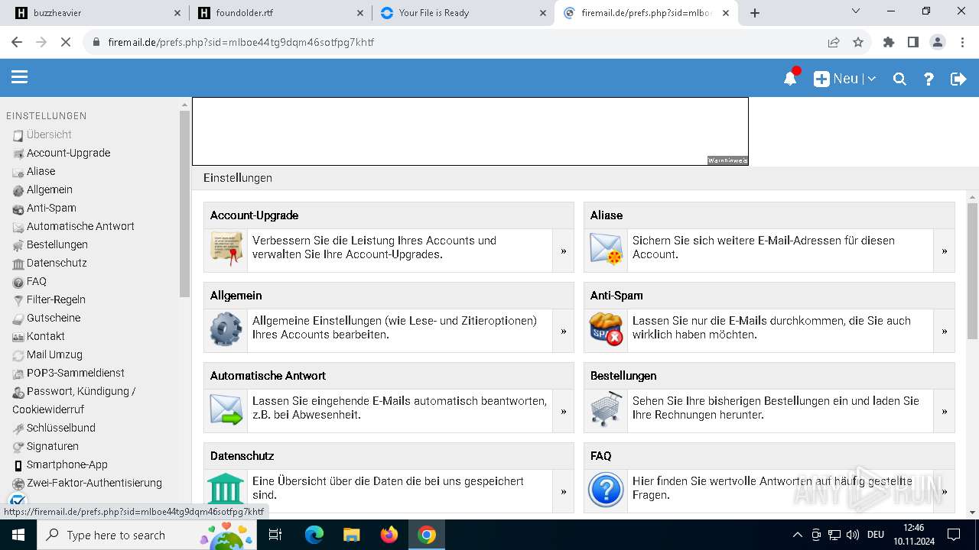Open Filter-Regeln from the sidebar
Viewport: 979px width, 550px height.
tap(56, 299)
